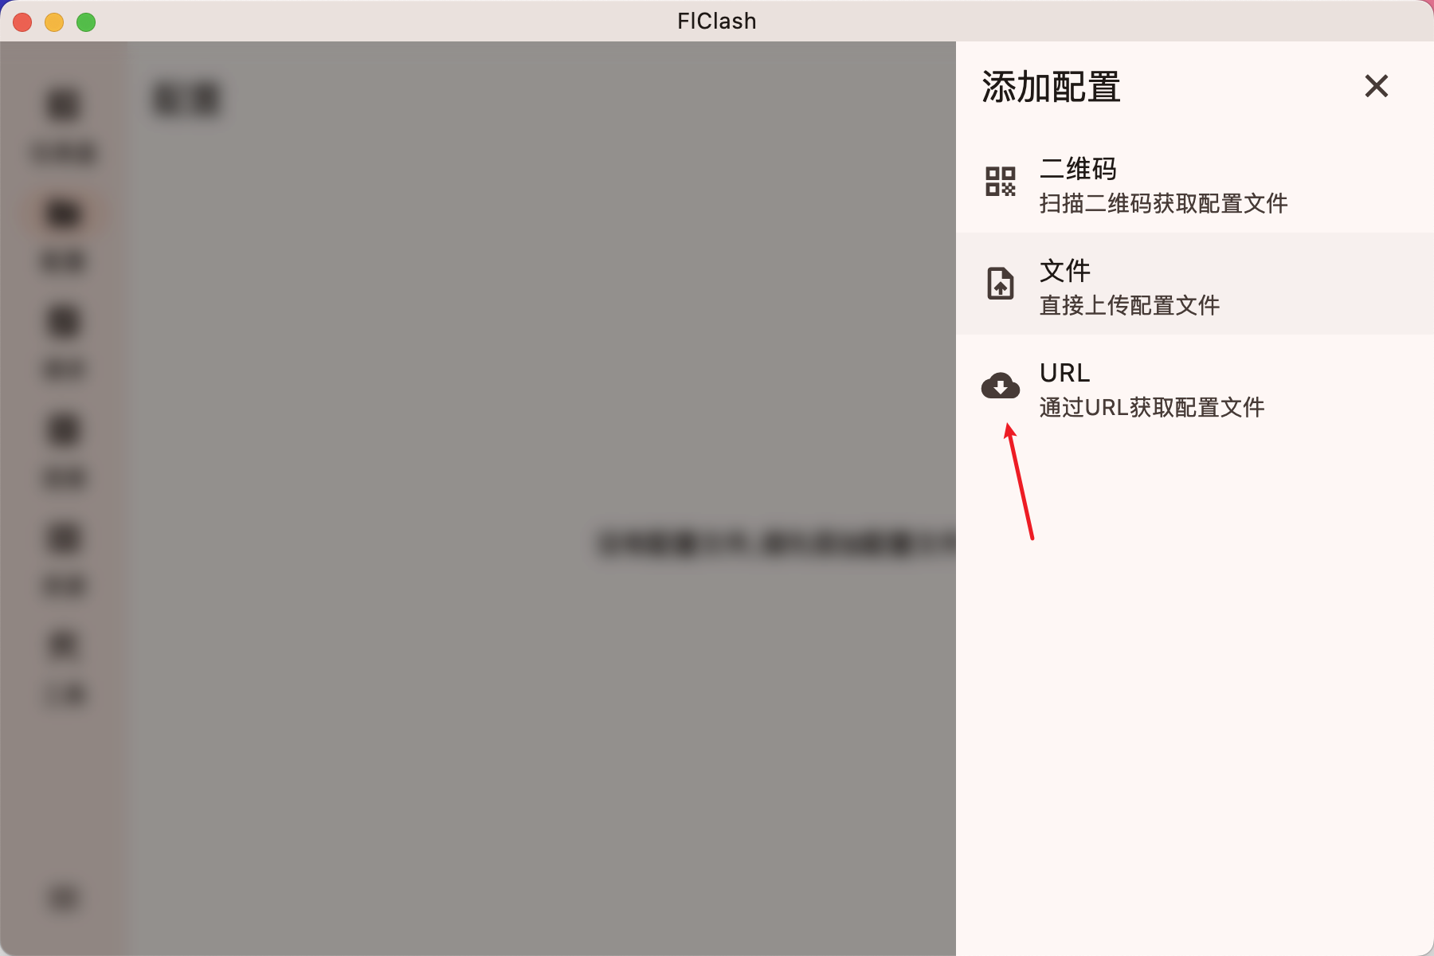The image size is (1434, 956).
Task: Click the red close window button
Action: pyautogui.click(x=22, y=22)
